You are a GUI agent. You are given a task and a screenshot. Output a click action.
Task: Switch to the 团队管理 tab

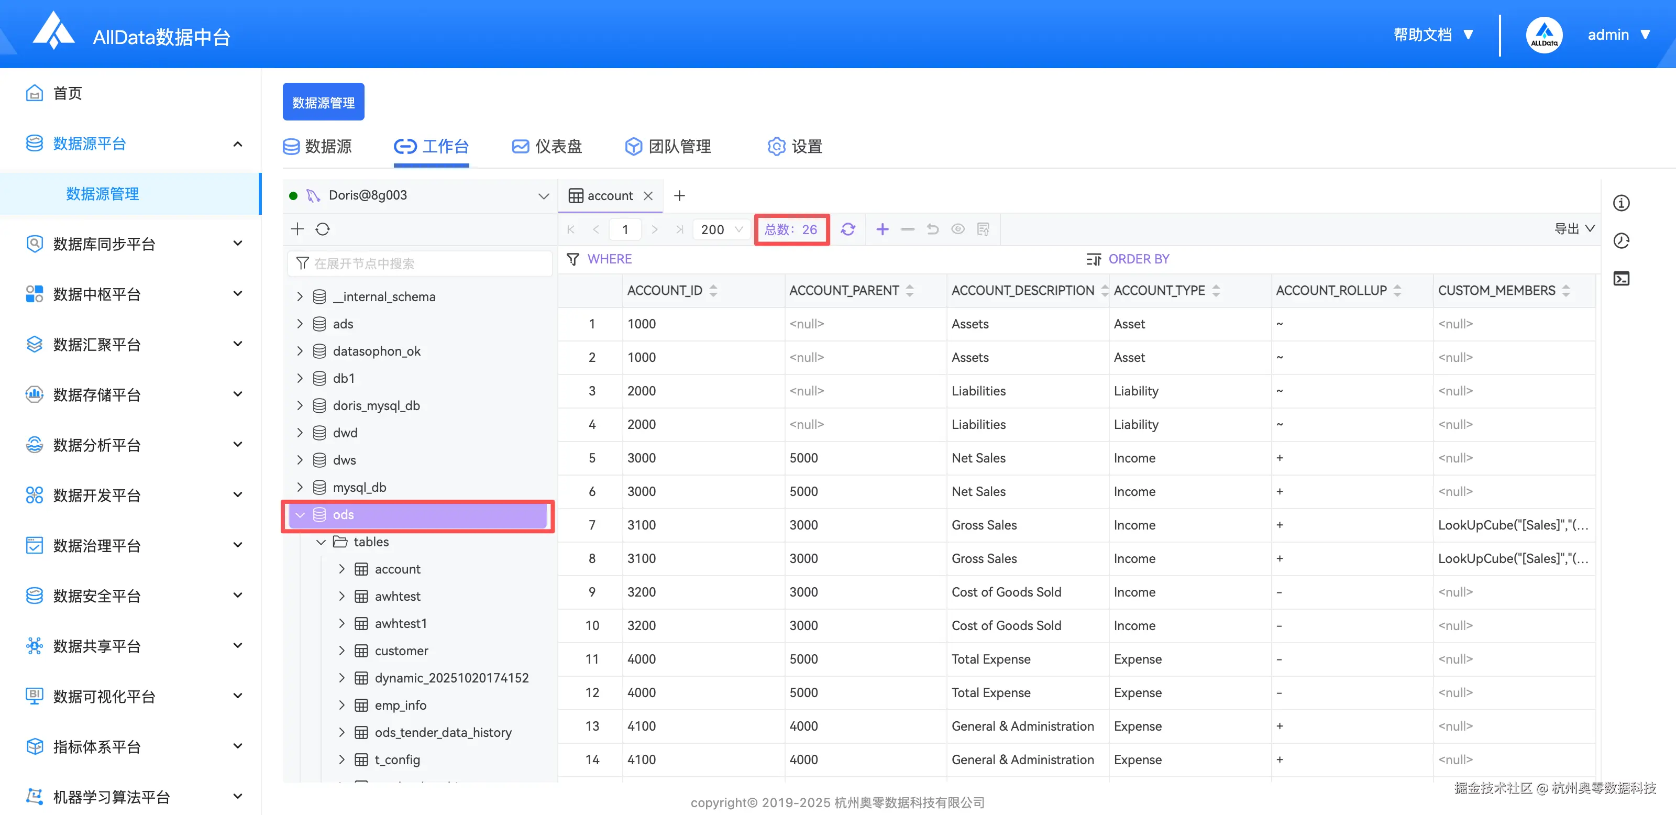(668, 146)
